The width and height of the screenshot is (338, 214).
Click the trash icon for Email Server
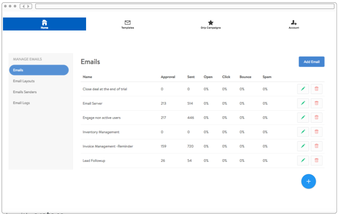click(316, 103)
